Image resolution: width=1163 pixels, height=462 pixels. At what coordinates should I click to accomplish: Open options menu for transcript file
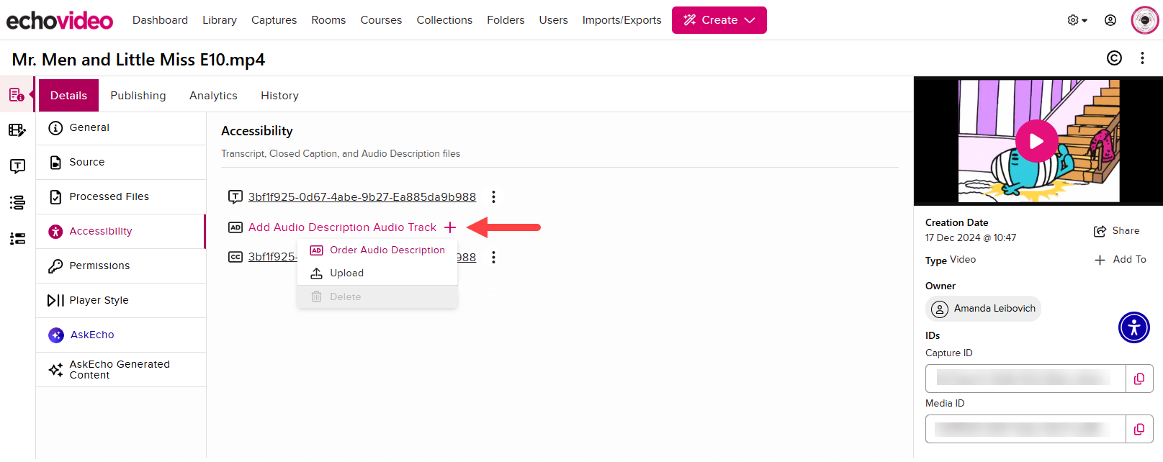click(493, 197)
